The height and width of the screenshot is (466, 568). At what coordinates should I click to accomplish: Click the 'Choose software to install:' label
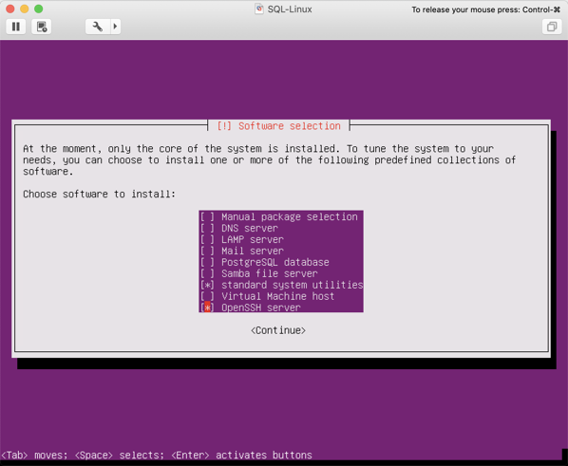click(99, 194)
